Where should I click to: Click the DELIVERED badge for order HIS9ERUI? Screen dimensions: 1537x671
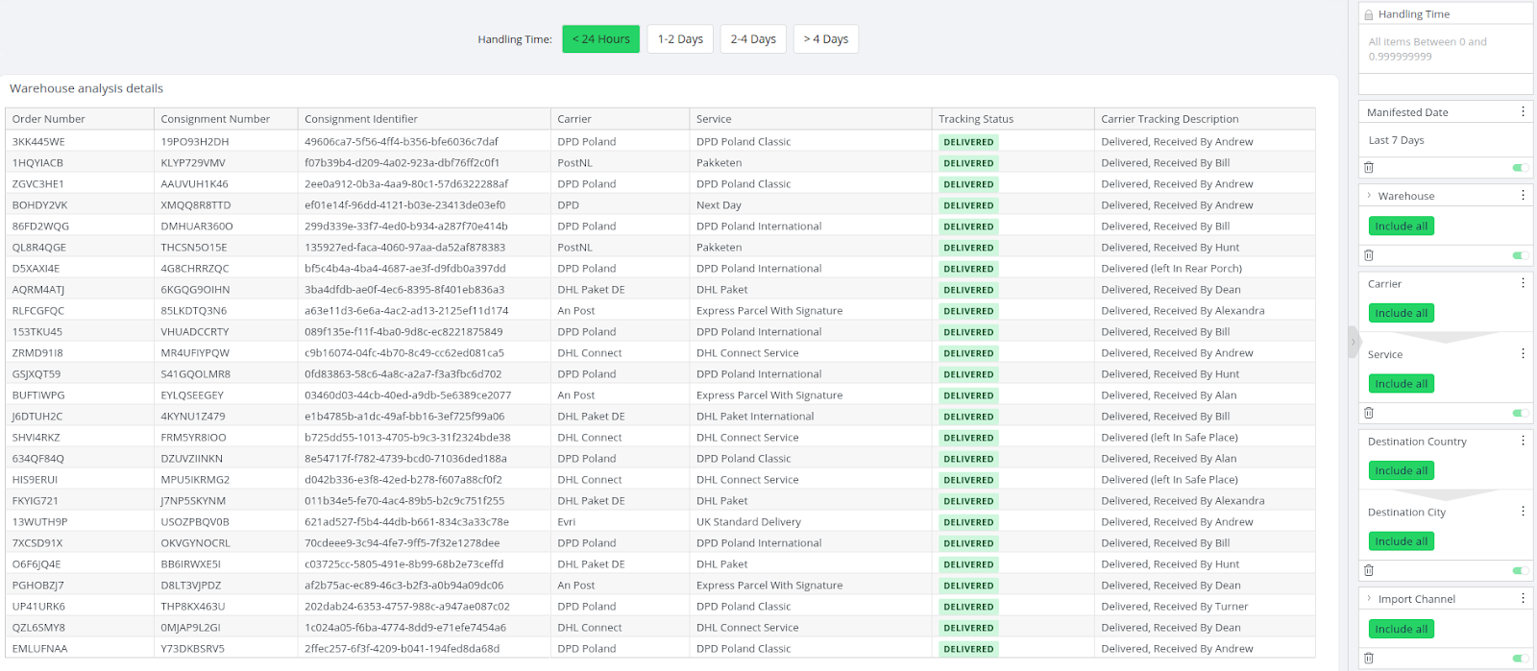[968, 480]
